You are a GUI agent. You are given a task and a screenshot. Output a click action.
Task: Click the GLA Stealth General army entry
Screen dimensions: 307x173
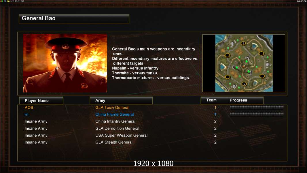click(x=114, y=142)
